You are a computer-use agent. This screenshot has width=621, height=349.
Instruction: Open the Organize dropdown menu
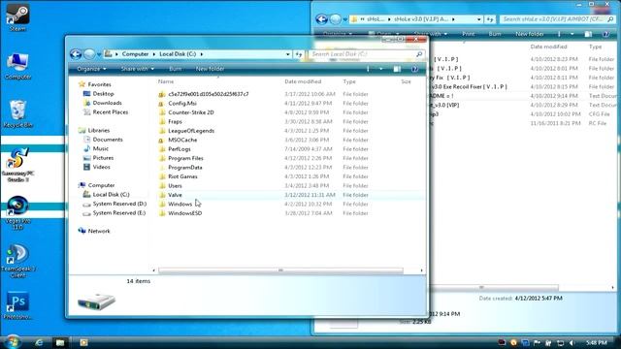point(91,69)
